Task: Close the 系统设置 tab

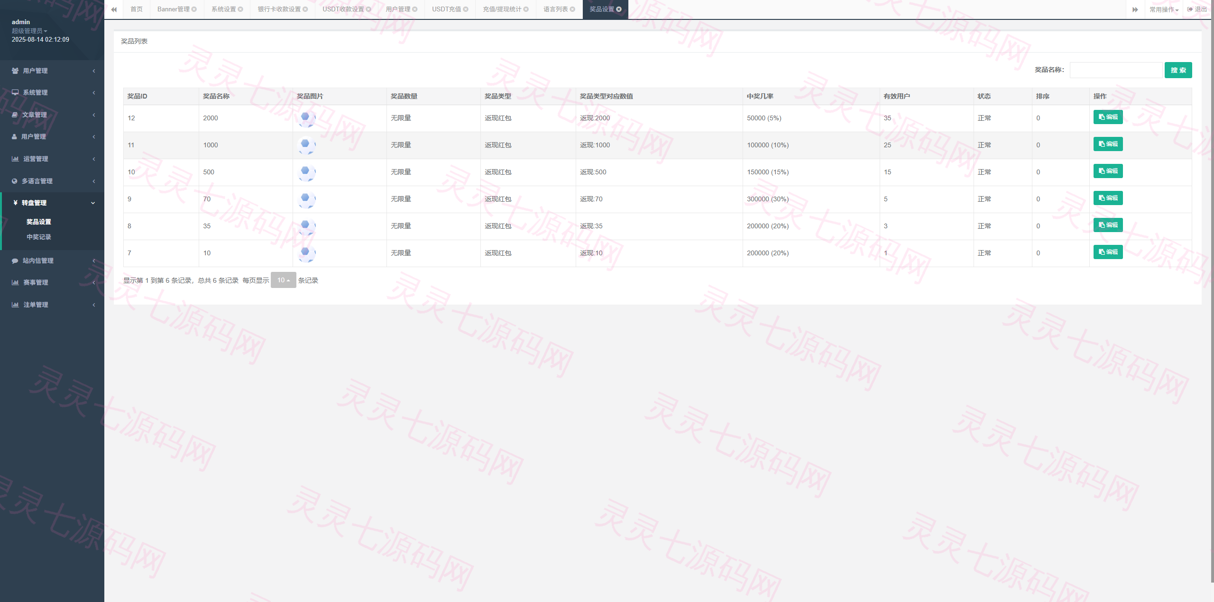Action: (240, 9)
